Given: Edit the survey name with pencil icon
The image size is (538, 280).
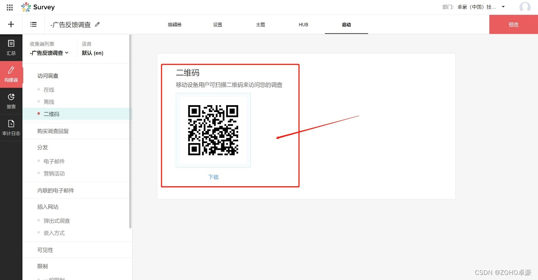Looking at the screenshot, I should click(97, 25).
